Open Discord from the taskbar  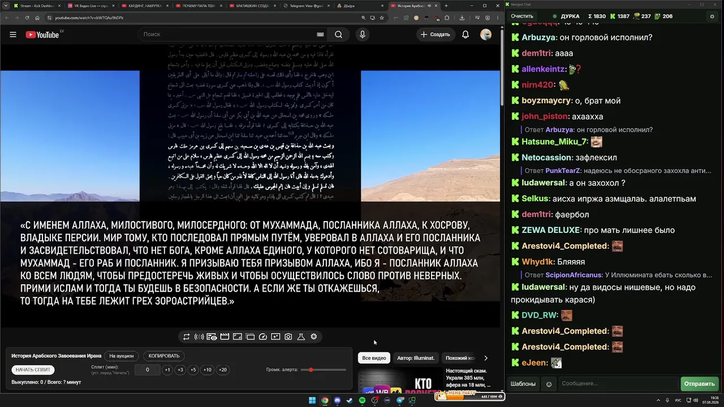(x=338, y=401)
